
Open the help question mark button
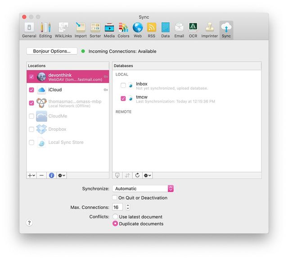29,223
